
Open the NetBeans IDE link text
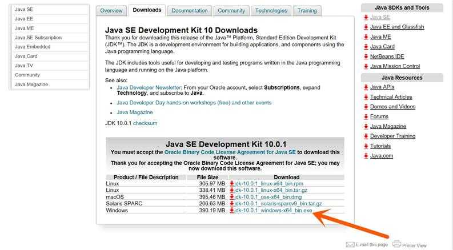pos(387,57)
